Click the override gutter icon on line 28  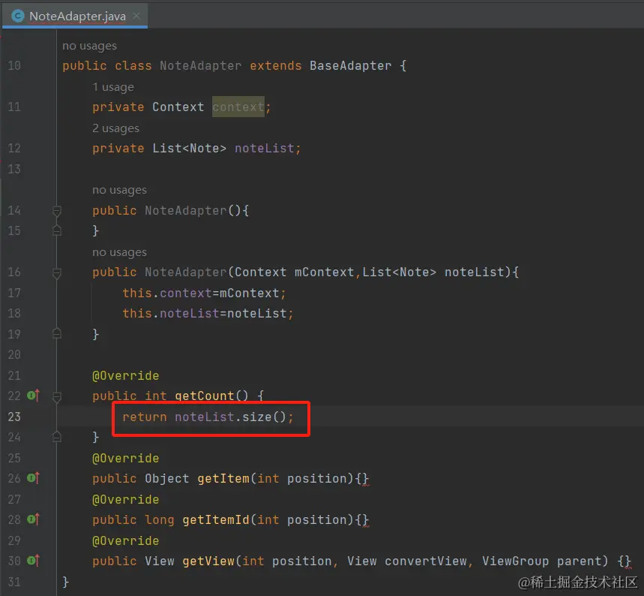pyautogui.click(x=33, y=519)
